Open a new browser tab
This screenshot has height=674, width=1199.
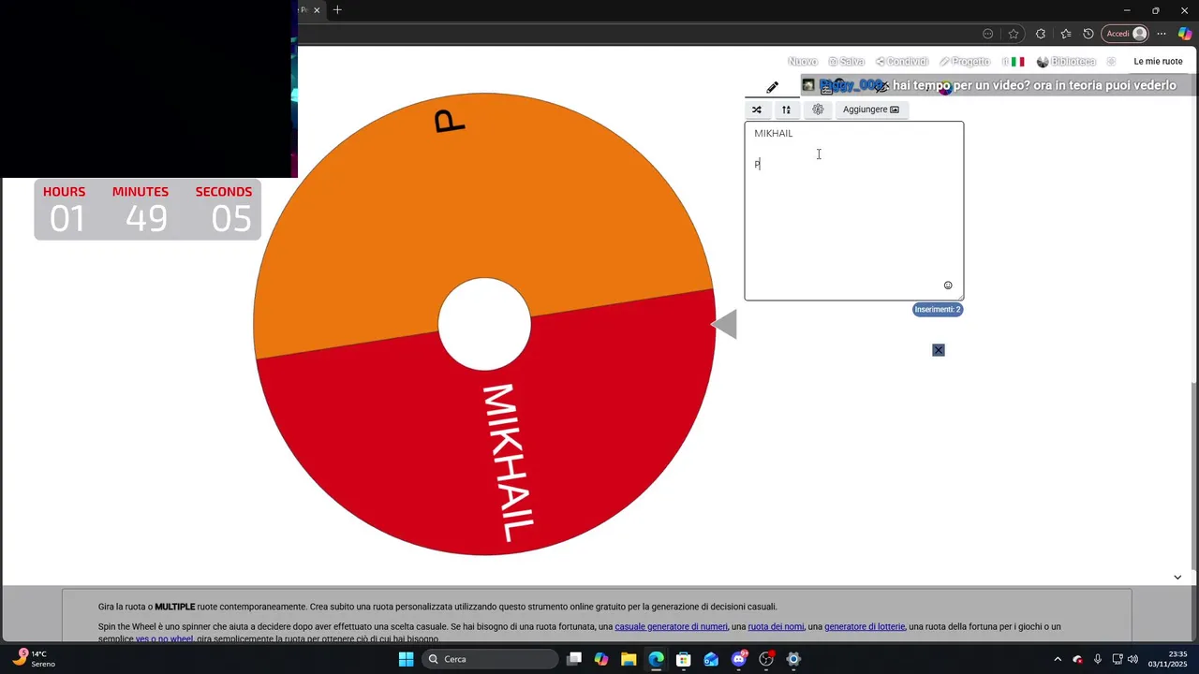(x=337, y=10)
